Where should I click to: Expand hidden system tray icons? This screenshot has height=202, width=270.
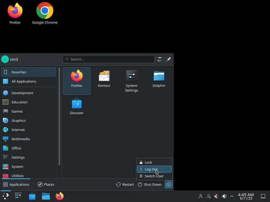click(232, 196)
